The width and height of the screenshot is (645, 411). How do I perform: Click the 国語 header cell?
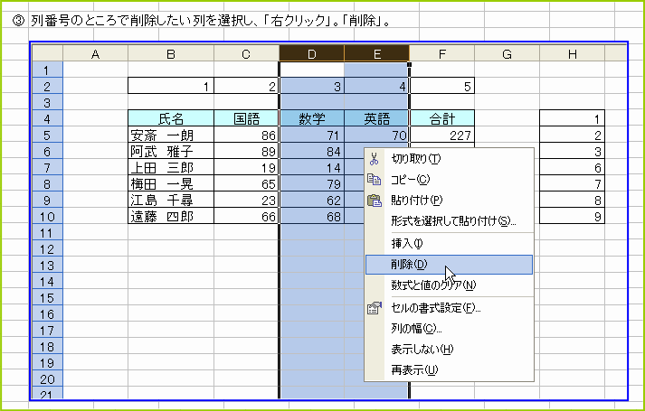[x=246, y=118]
